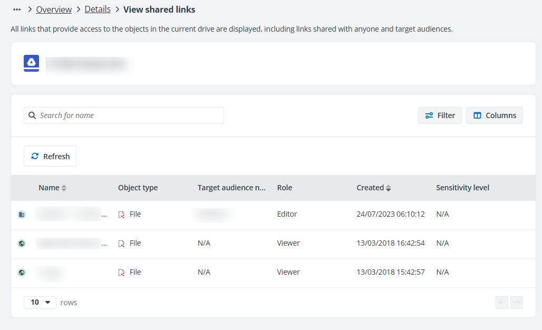This screenshot has width=542, height=330.
Task: Click the globe icon on the 16:42:54 row
Action: click(22, 244)
